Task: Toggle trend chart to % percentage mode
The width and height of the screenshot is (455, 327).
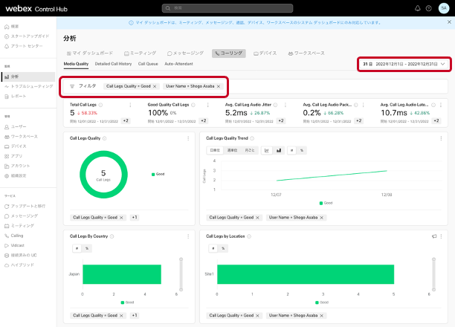Action: [x=302, y=150]
